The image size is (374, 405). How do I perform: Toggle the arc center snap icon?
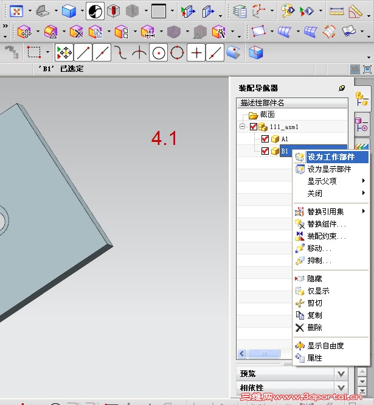(158, 53)
